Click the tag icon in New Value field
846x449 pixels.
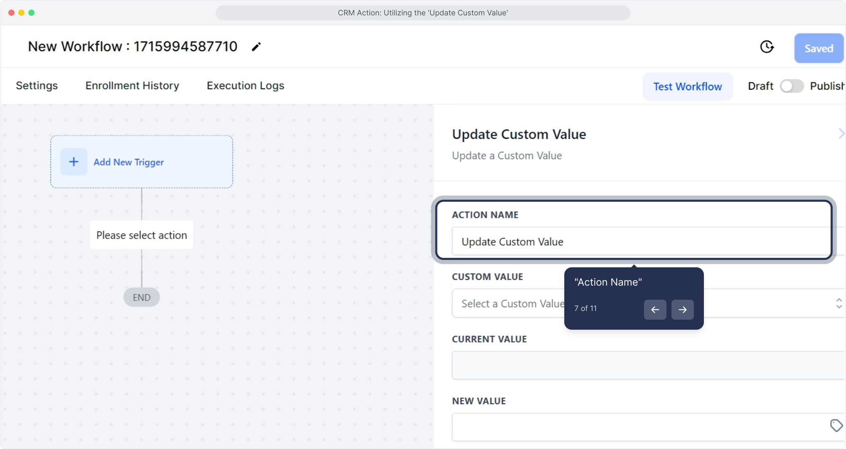pyautogui.click(x=836, y=425)
